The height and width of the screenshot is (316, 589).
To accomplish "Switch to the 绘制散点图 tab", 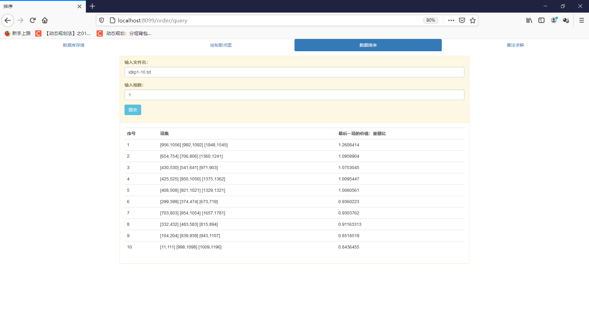I will (221, 45).
